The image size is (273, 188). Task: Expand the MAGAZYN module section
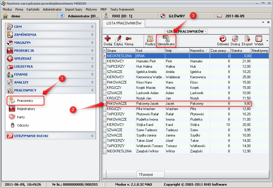click(x=51, y=43)
